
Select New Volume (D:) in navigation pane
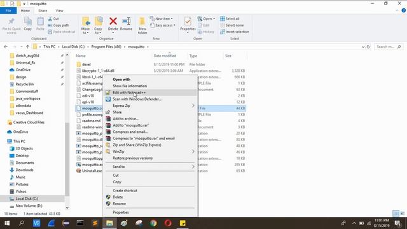[29, 205]
